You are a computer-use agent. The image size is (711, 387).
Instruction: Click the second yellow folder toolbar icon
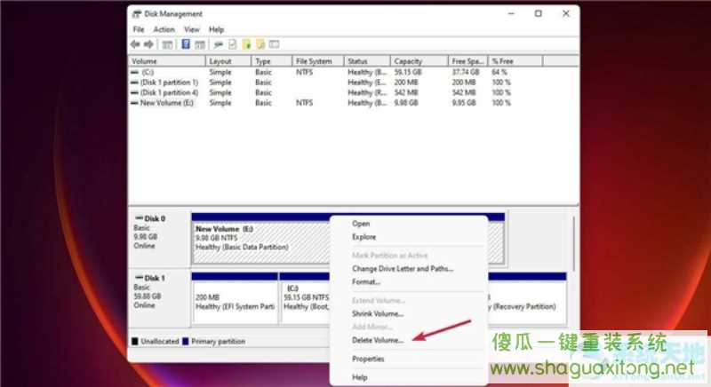pos(260,44)
